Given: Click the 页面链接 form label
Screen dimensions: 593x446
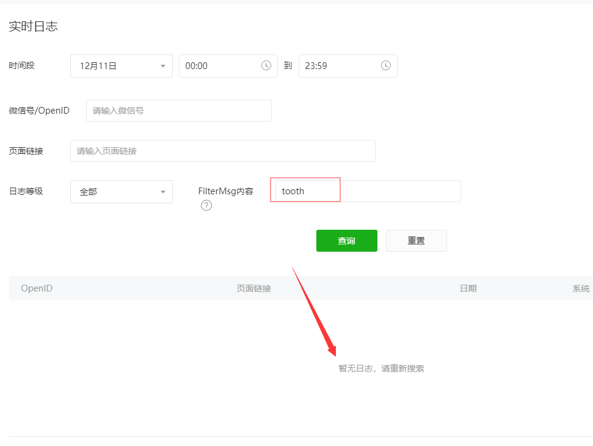Looking at the screenshot, I should pyautogui.click(x=26, y=151).
